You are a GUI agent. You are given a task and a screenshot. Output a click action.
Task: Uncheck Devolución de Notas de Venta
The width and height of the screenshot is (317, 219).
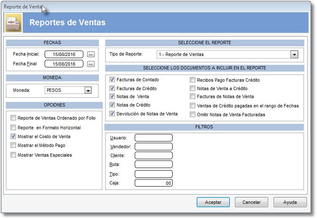[x=112, y=114]
